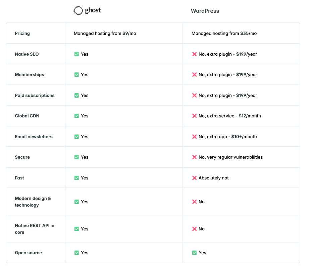The width and height of the screenshot is (310, 270).
Task: Click Ghost 'Yes' text in Secure row
Action: pyautogui.click(x=85, y=157)
